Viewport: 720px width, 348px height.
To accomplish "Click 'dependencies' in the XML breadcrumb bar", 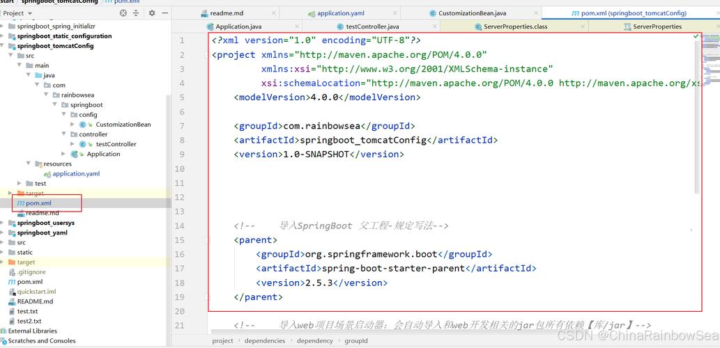I will (x=264, y=341).
